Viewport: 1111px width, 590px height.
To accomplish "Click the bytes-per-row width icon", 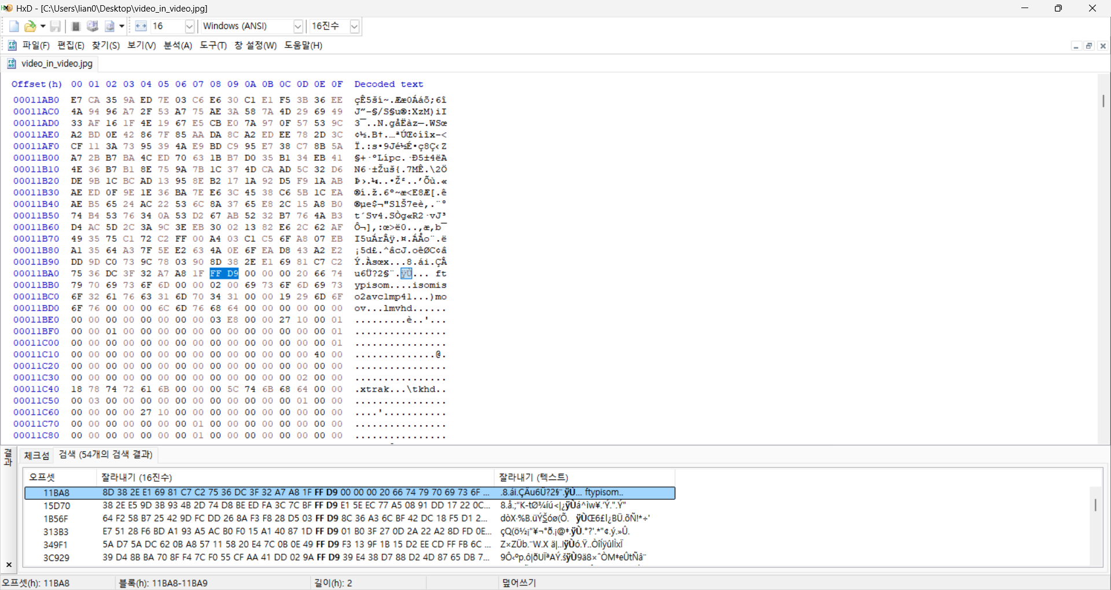I will coord(141,27).
